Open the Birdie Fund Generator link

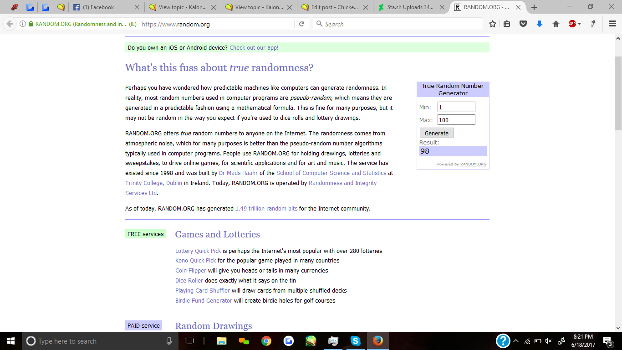204,301
